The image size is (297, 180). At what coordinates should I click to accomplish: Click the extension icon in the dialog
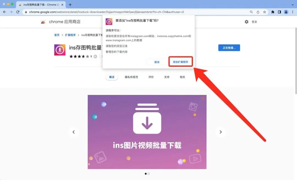pos(109,22)
